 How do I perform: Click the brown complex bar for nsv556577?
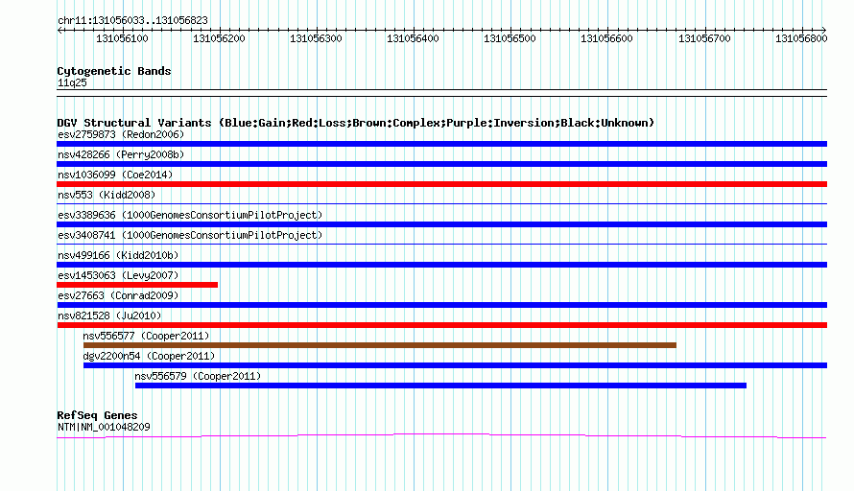click(380, 345)
